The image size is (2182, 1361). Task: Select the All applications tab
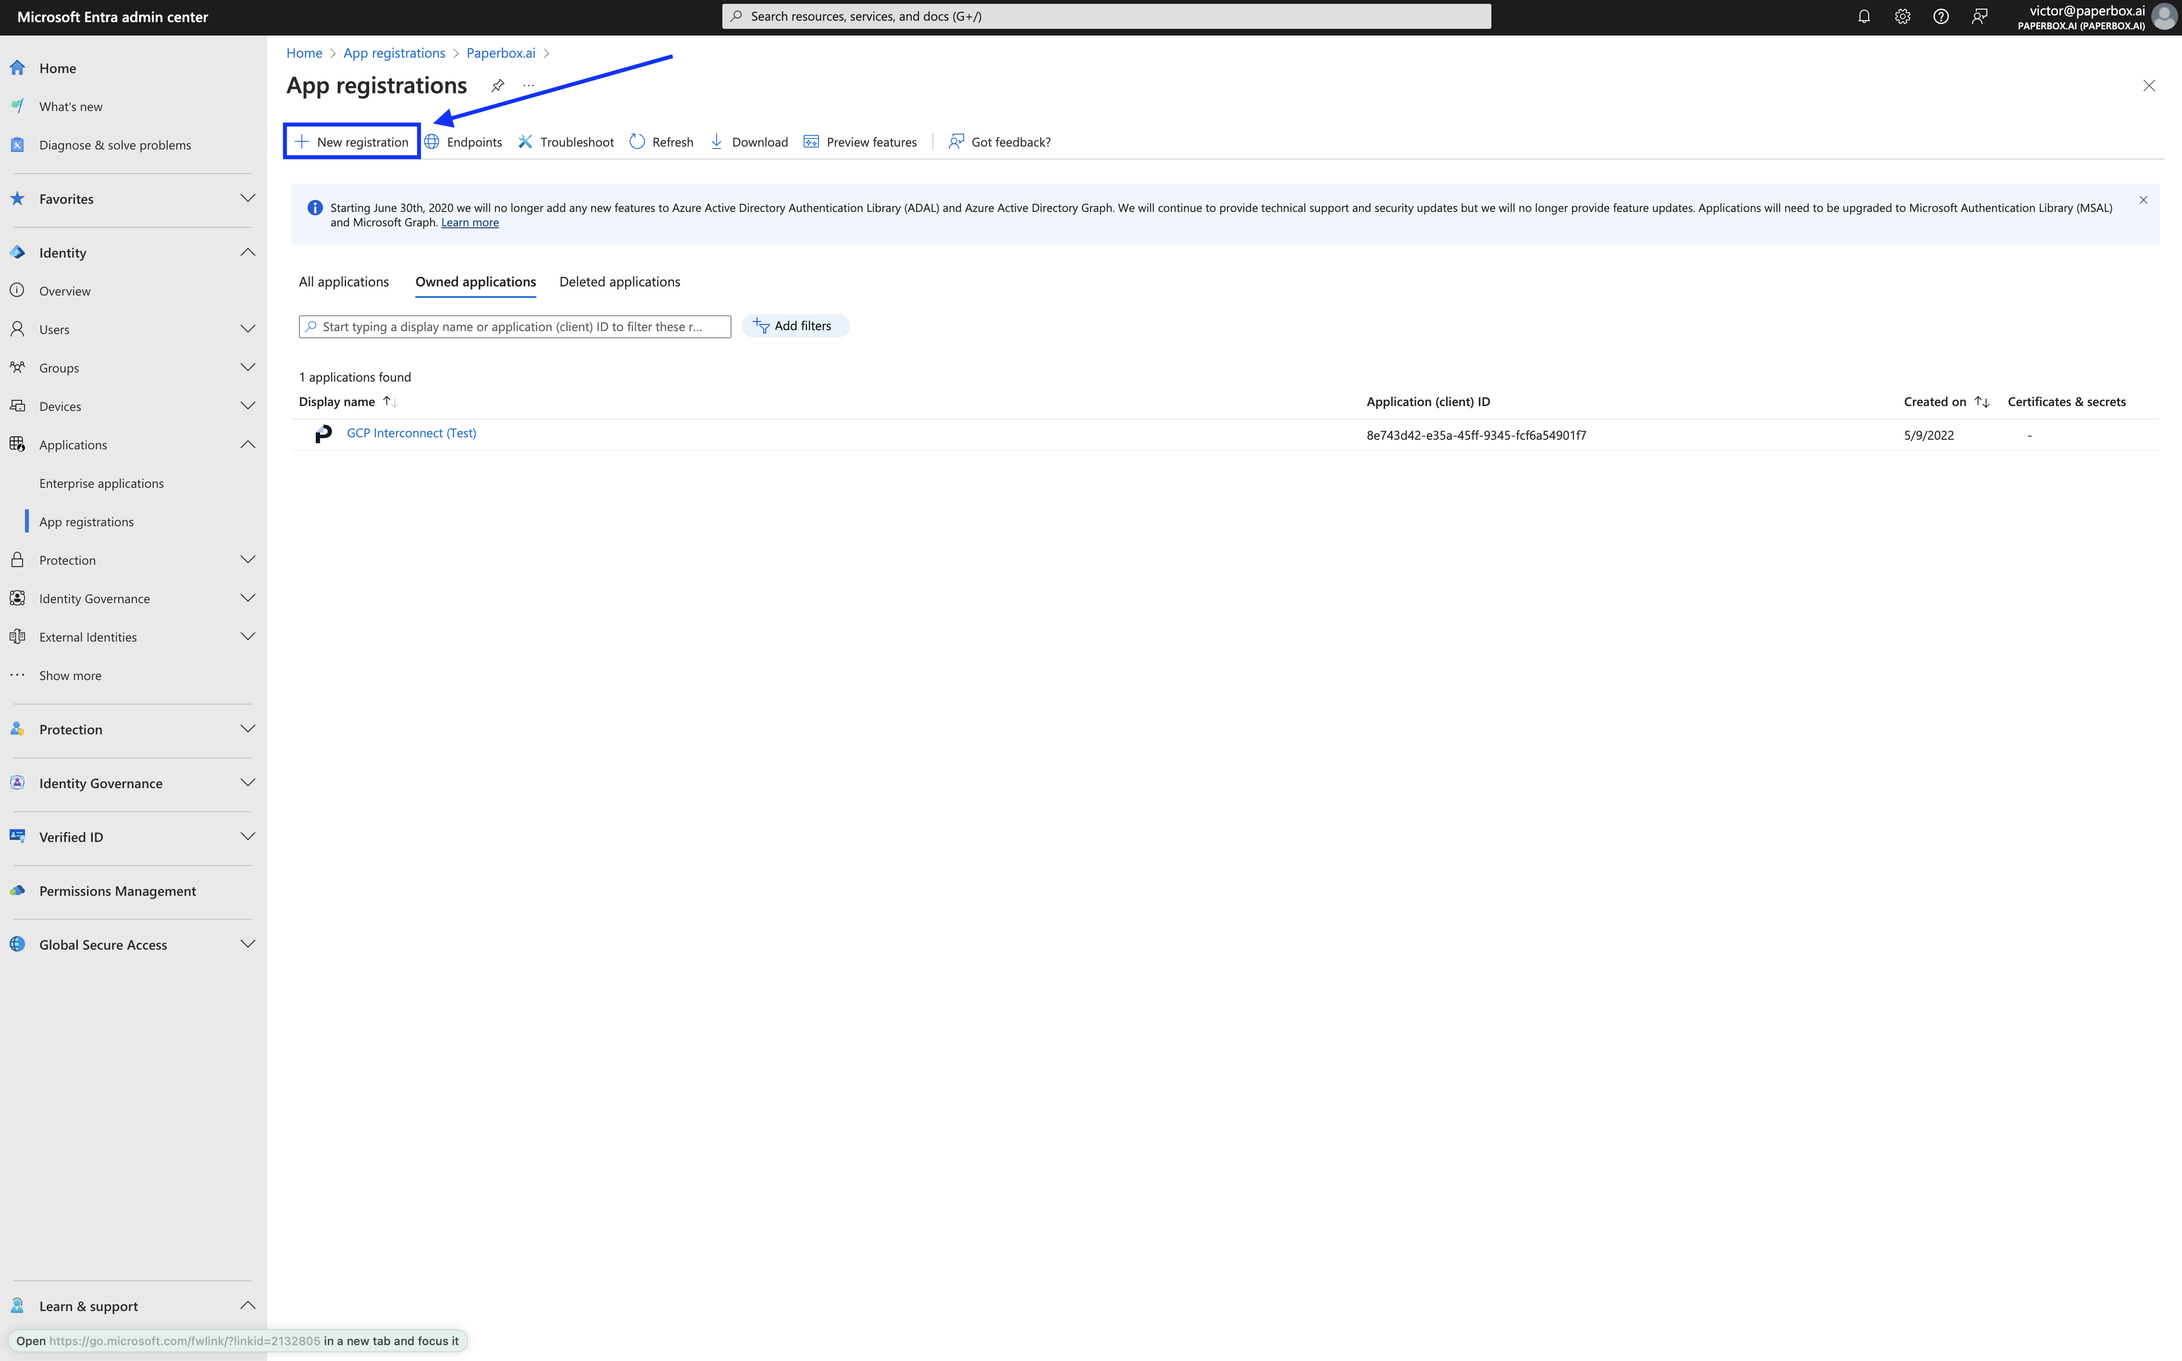tap(343, 281)
